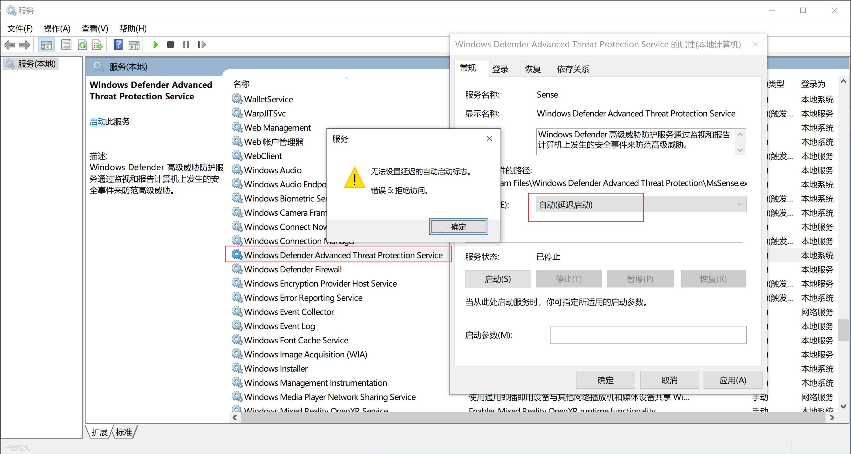Sort by the 名称 column header

tap(241, 84)
